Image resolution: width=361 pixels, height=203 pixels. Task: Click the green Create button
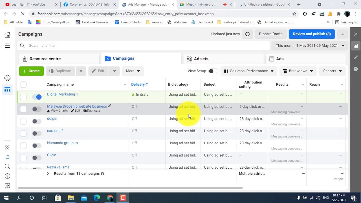pos(31,71)
